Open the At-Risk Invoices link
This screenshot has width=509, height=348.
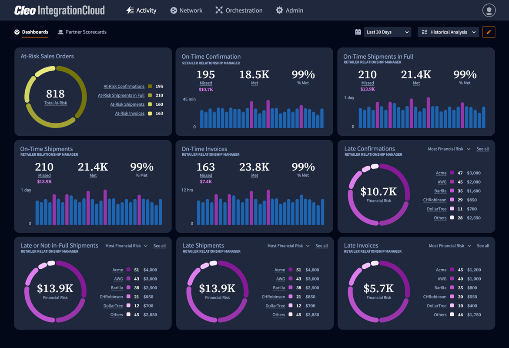(130, 113)
